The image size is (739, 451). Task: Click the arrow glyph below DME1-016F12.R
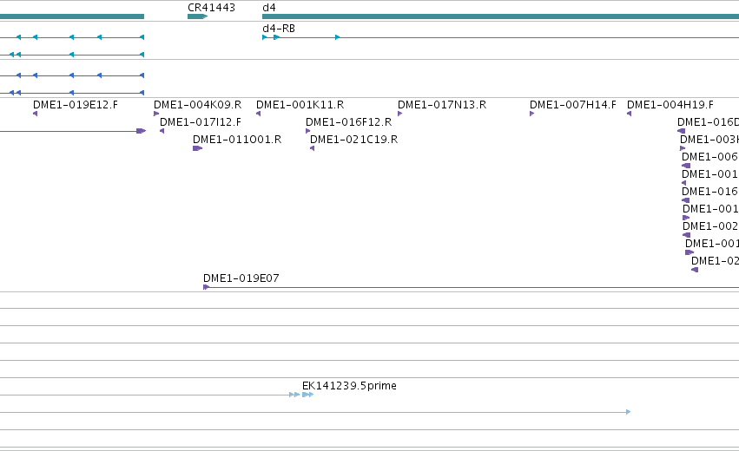[x=307, y=131]
